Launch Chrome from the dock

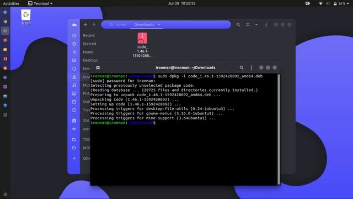5,22
